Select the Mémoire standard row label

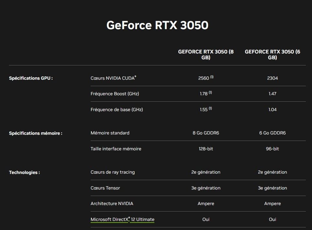click(110, 133)
